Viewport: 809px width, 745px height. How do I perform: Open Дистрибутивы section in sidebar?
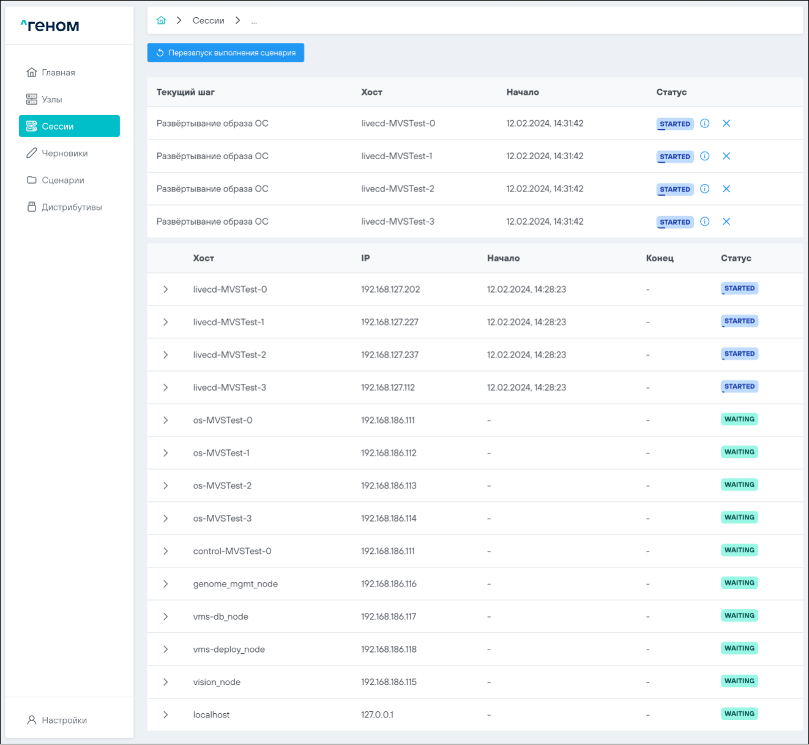[71, 207]
